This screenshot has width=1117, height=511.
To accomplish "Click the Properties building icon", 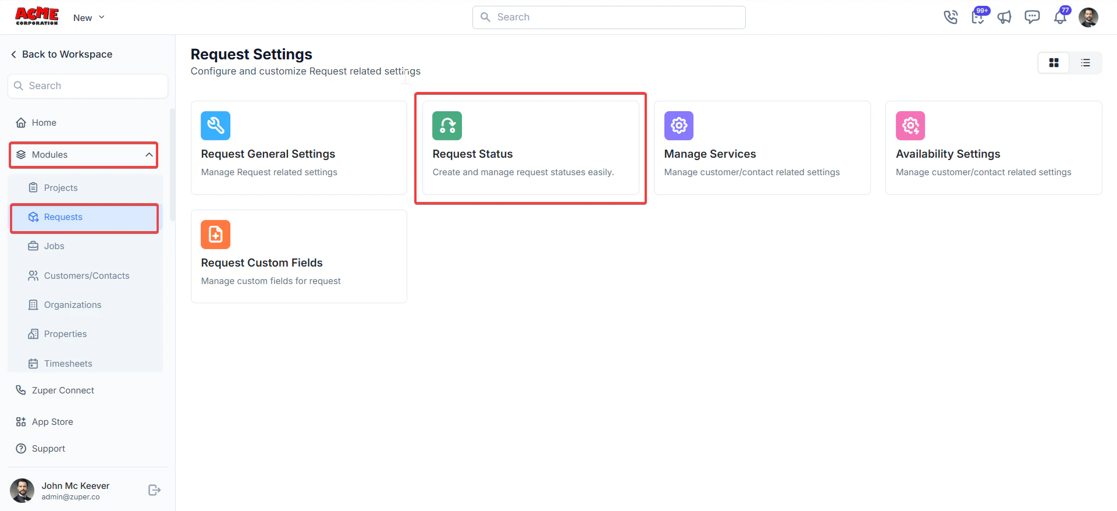I will click(x=33, y=334).
